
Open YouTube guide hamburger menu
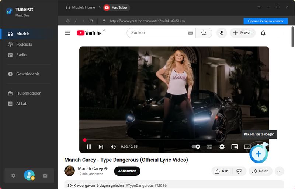coord(67,33)
